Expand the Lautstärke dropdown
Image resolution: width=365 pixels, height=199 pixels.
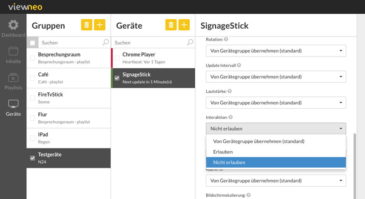click(x=276, y=102)
